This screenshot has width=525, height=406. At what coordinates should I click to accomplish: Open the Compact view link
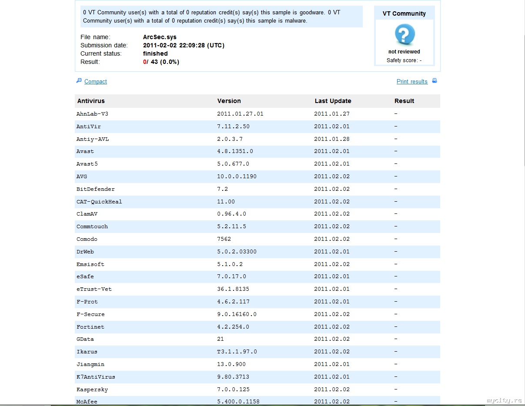pyautogui.click(x=96, y=81)
